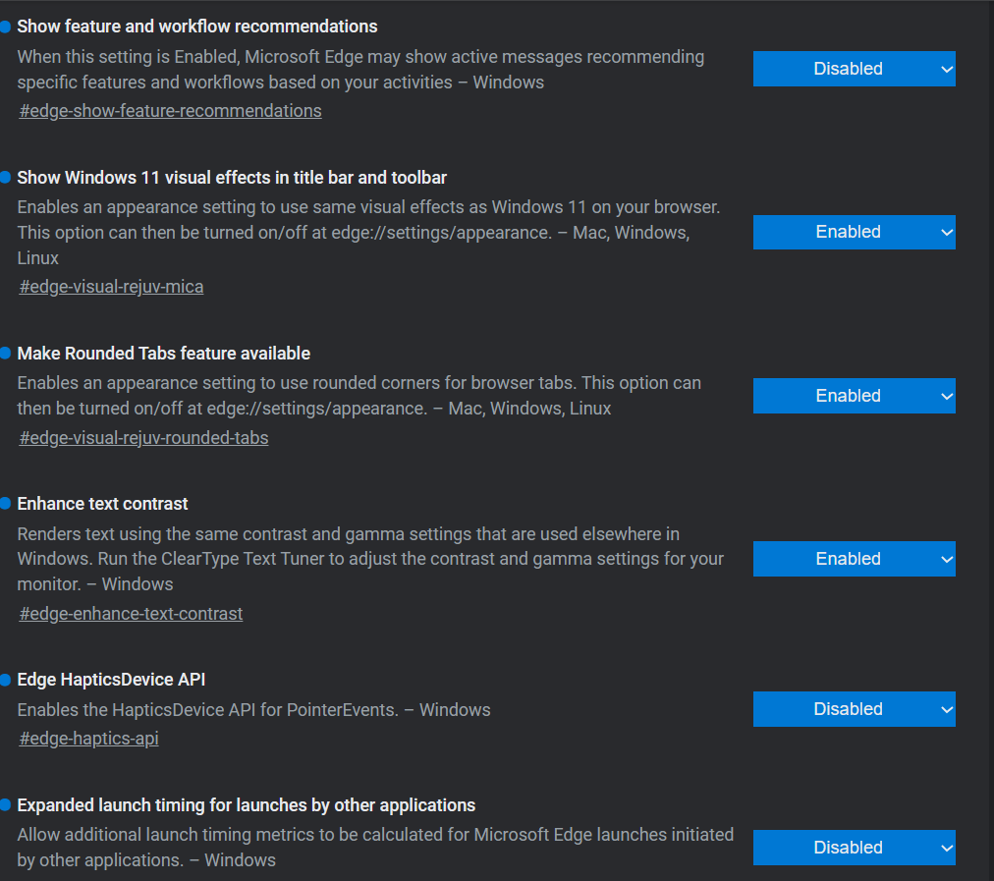Open Expanded launch timing Disabled dropdown
994x881 pixels.
[854, 848]
